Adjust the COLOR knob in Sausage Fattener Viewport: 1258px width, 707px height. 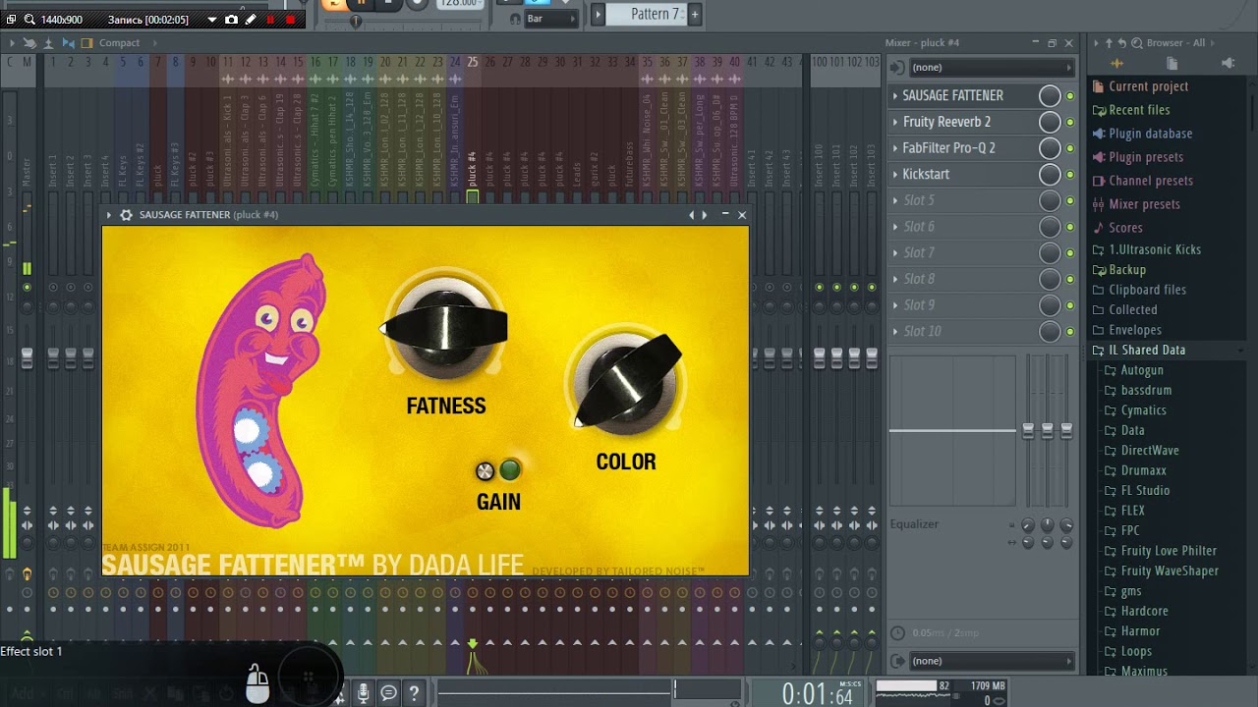[626, 385]
